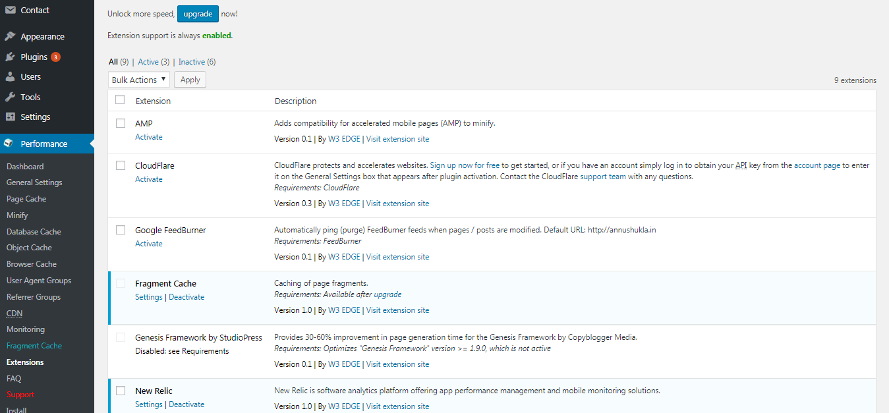
Task: Select Extensions in the sidebar
Action: [25, 362]
